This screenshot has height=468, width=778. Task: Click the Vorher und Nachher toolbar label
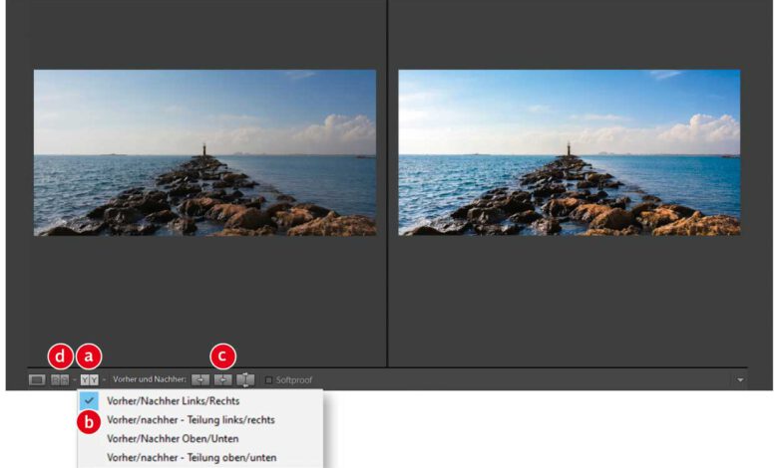(x=150, y=379)
